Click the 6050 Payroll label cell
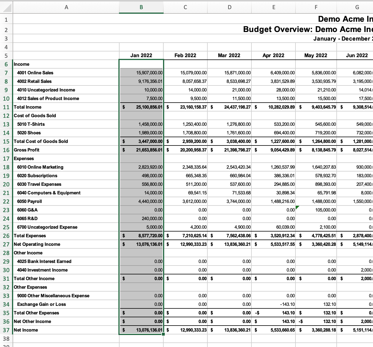 66,202
